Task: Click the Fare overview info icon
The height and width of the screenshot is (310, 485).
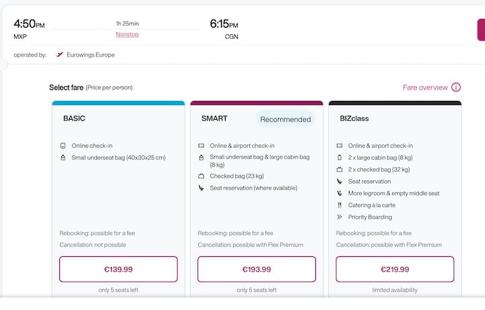Action: (456, 87)
